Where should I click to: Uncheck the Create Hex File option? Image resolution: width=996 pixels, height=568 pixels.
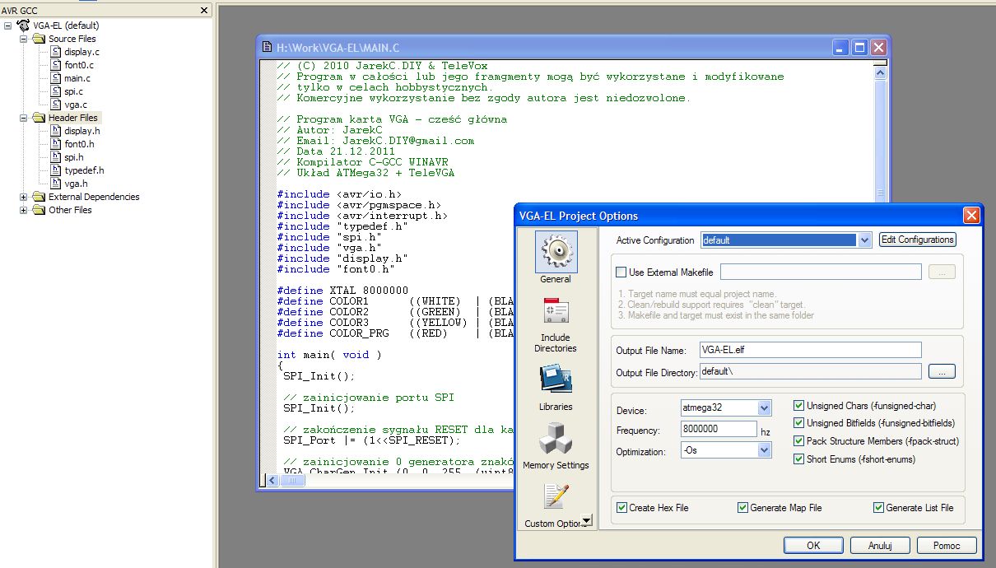pyautogui.click(x=621, y=508)
